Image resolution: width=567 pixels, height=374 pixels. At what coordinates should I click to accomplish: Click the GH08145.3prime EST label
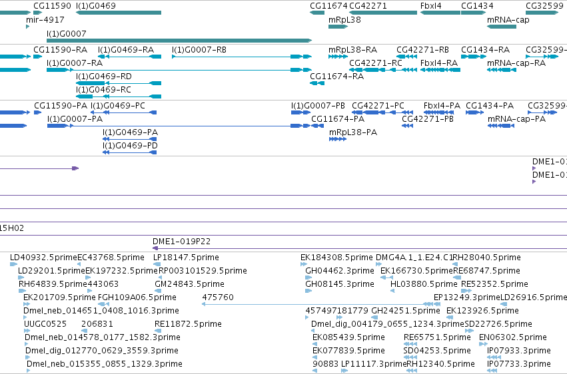[340, 284]
